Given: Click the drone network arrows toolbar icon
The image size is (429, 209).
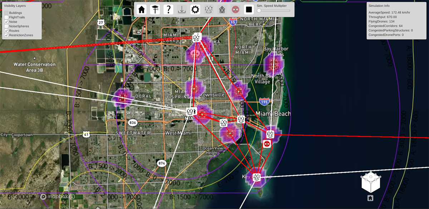Looking at the screenshot, I should point(208,10).
